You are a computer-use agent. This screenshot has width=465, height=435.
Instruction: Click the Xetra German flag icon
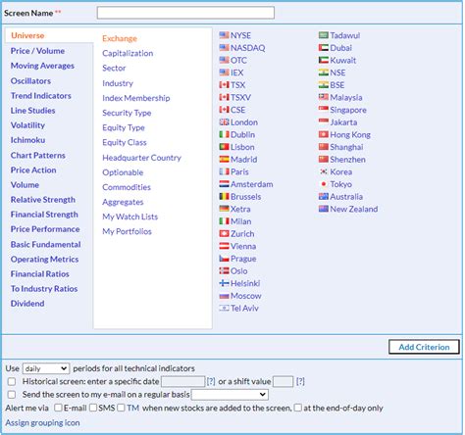pyautogui.click(x=224, y=209)
